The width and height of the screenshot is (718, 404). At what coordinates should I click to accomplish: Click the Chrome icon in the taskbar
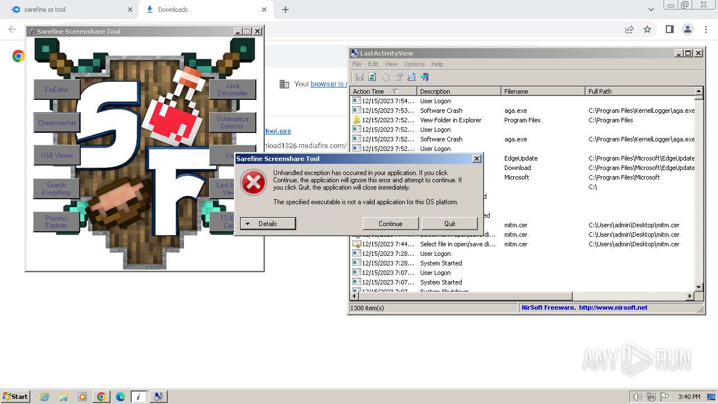(x=102, y=397)
